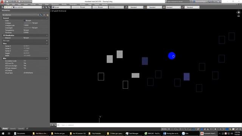
Task: Switch to the Model tab
Action: coord(5,128)
